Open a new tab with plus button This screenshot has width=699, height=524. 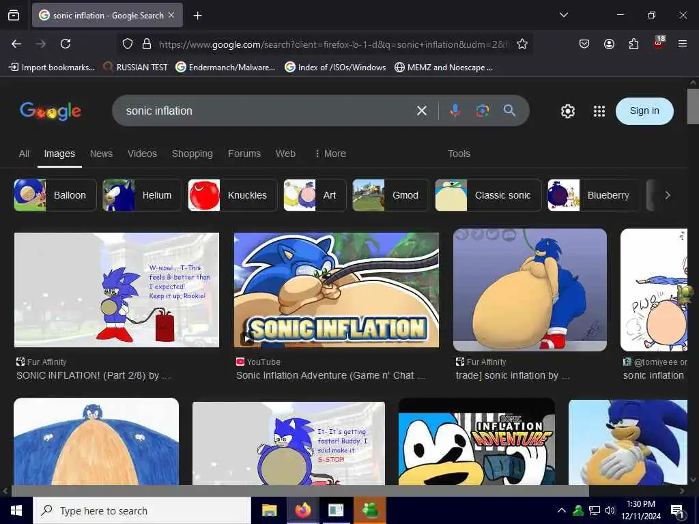197,16
